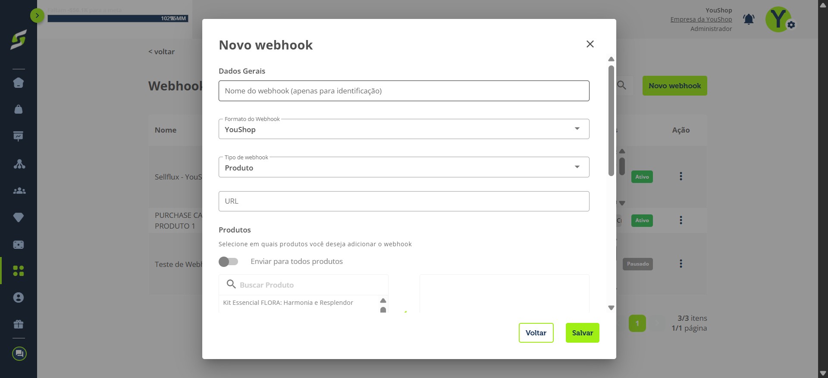This screenshot has height=378, width=828.
Task: Open the shopping bag sidebar icon
Action: tap(19, 109)
